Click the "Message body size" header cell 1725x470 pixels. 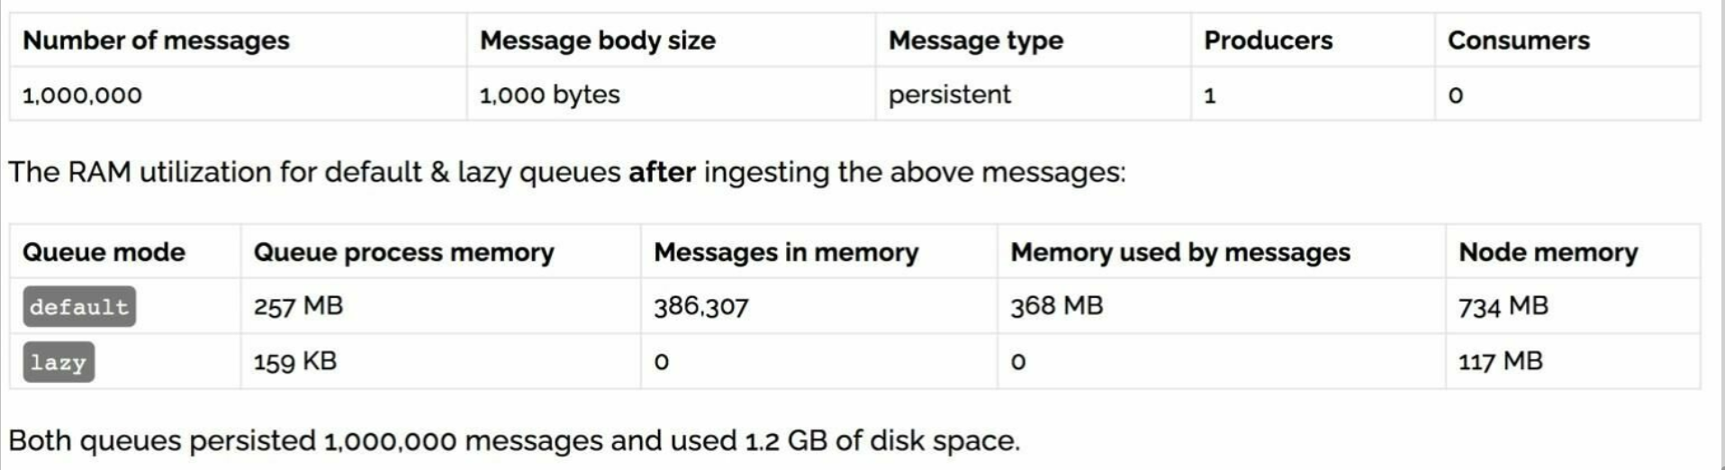point(597,41)
